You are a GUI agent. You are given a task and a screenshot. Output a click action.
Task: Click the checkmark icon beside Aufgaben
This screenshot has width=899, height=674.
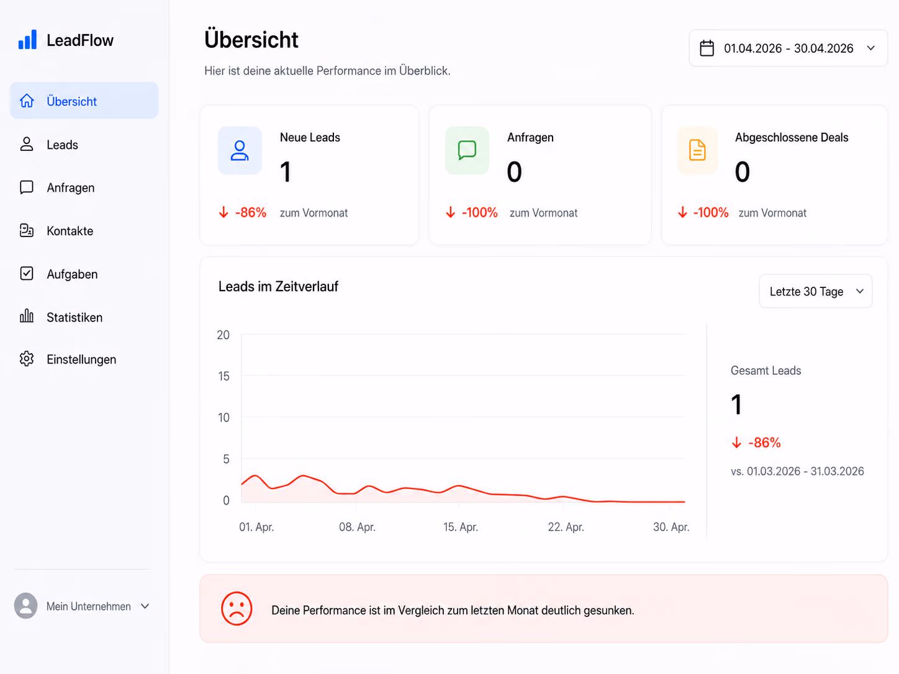27,274
